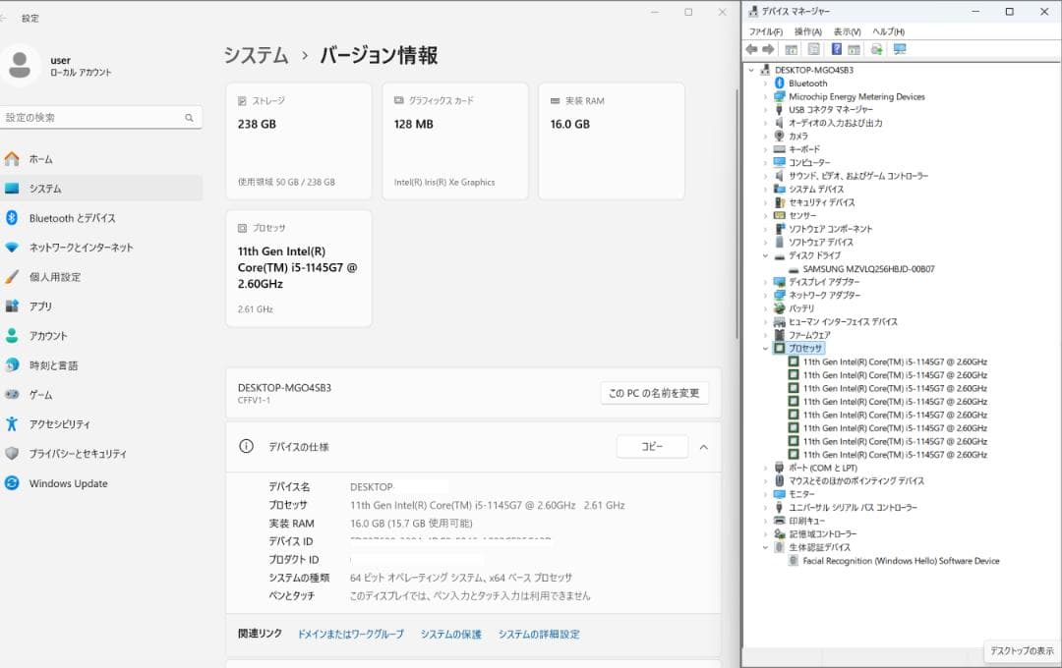The image size is (1062, 668).
Task: Expand the キーボード node in device tree
Action: pos(766,148)
